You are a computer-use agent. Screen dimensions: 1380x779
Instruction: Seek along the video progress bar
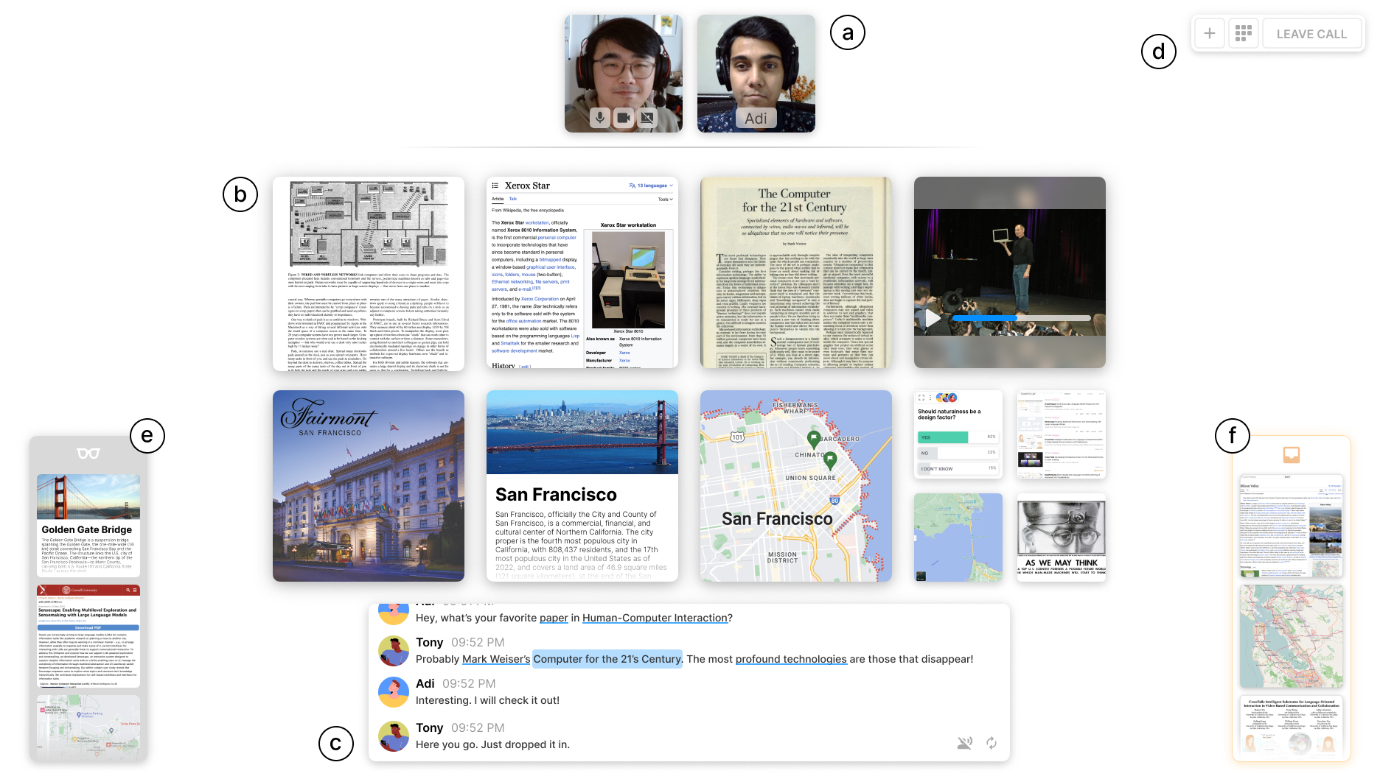1021,318
